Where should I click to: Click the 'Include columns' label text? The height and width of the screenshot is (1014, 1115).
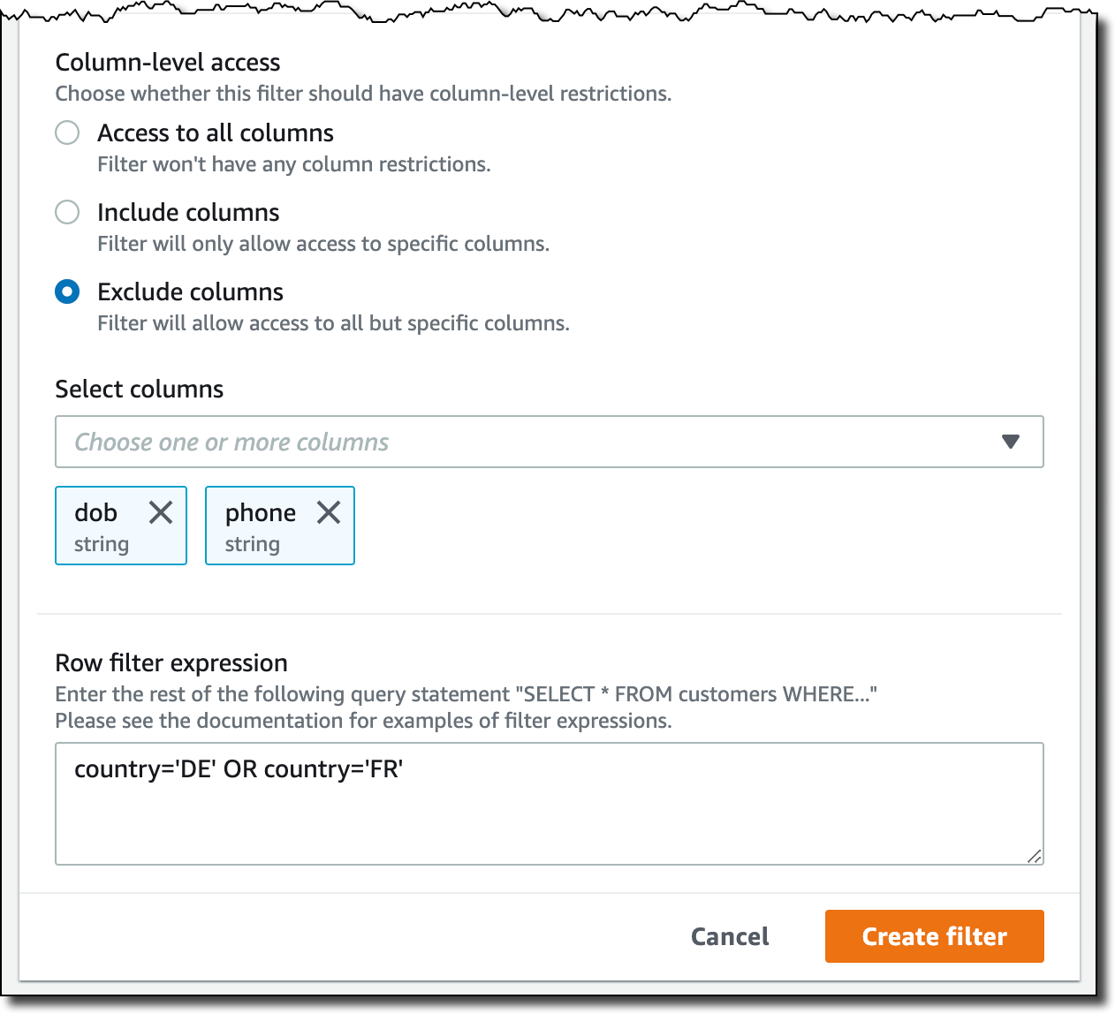(x=188, y=212)
